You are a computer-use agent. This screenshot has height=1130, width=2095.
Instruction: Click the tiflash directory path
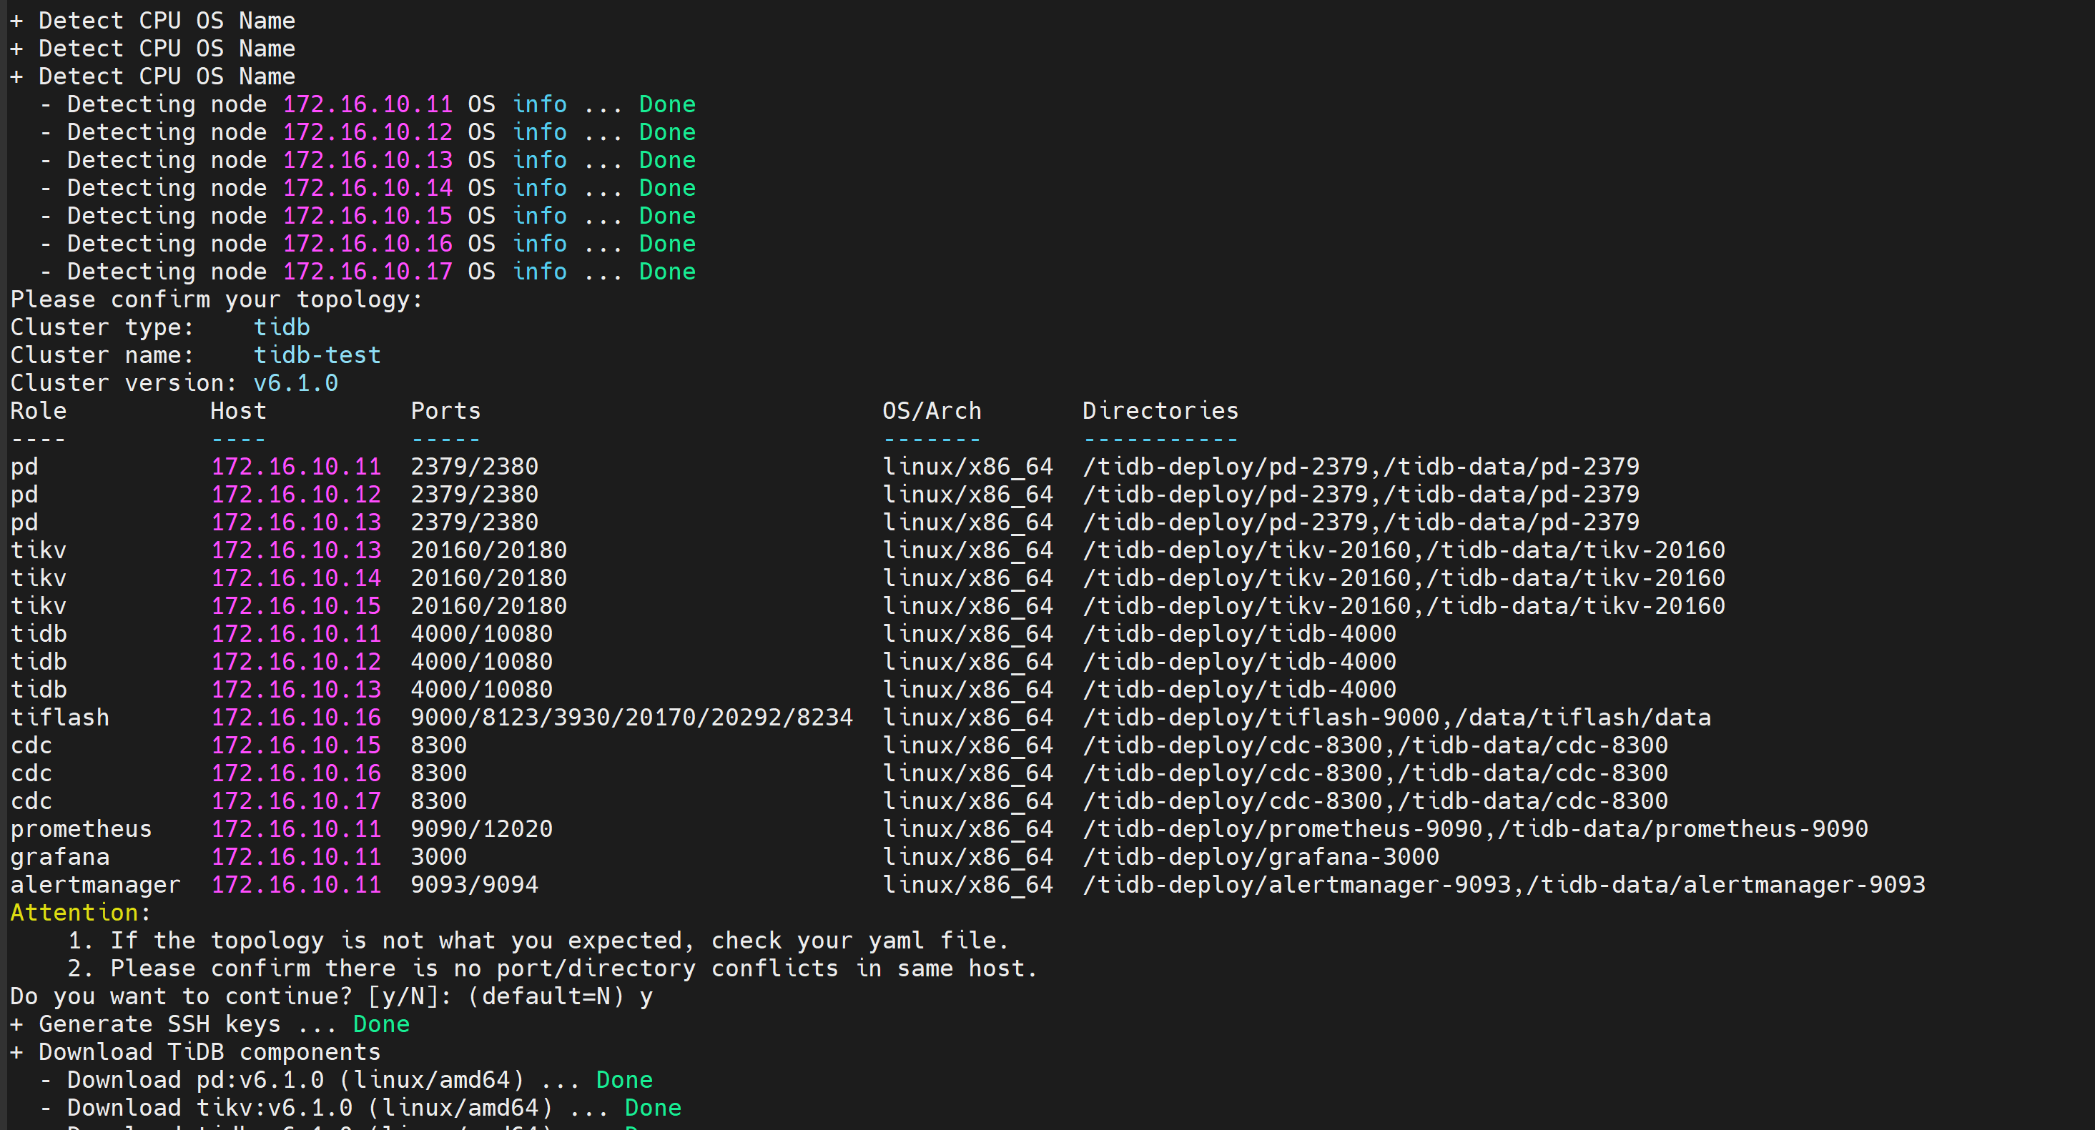click(x=1396, y=717)
